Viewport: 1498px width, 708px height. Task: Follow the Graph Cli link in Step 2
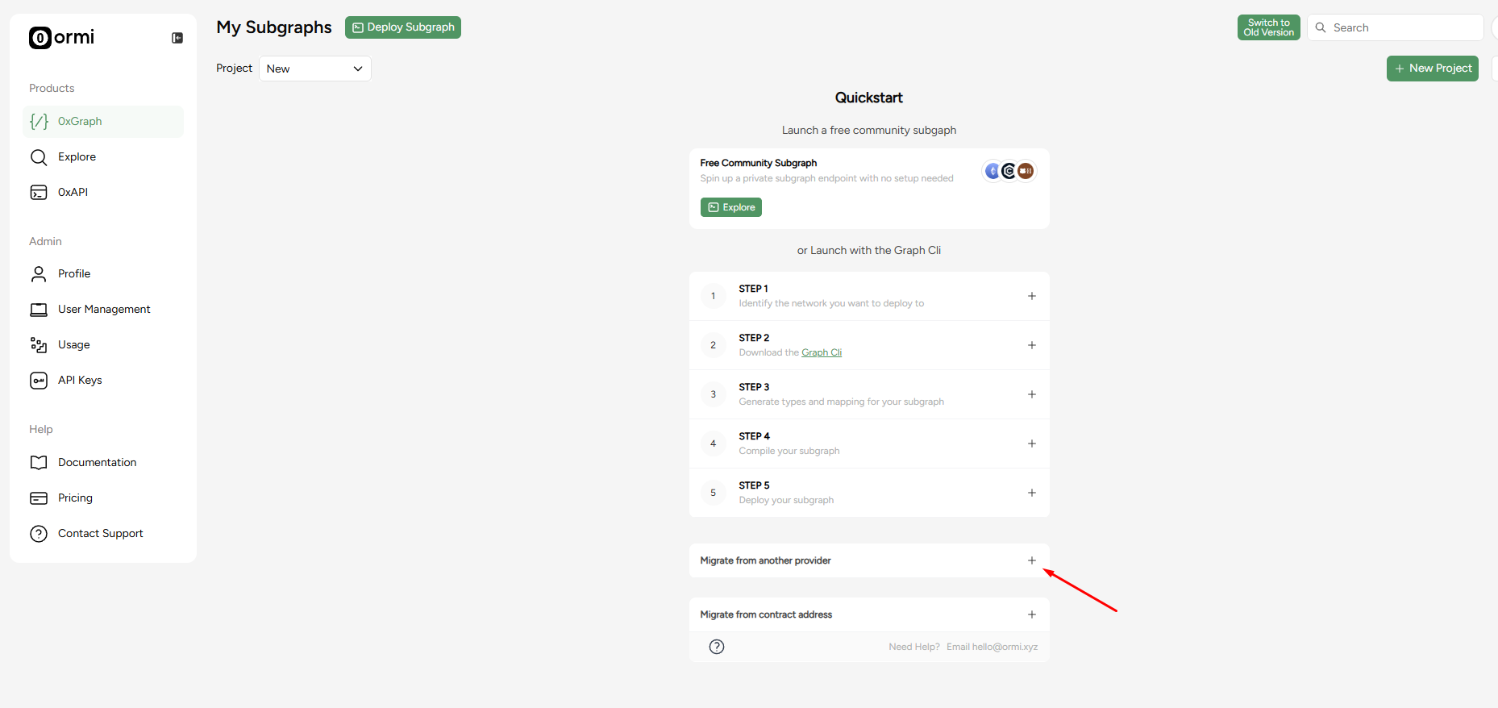822,352
